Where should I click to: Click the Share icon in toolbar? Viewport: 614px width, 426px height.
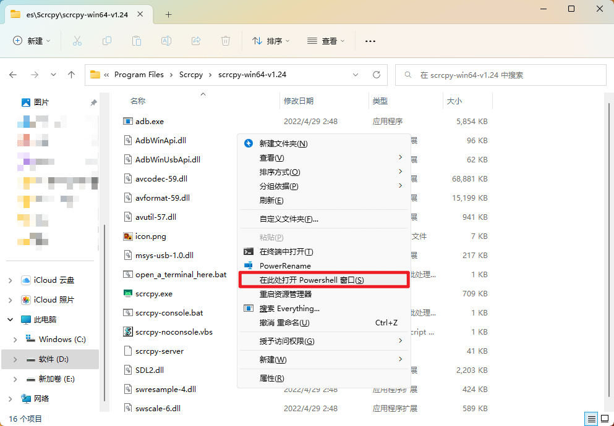[196, 41]
